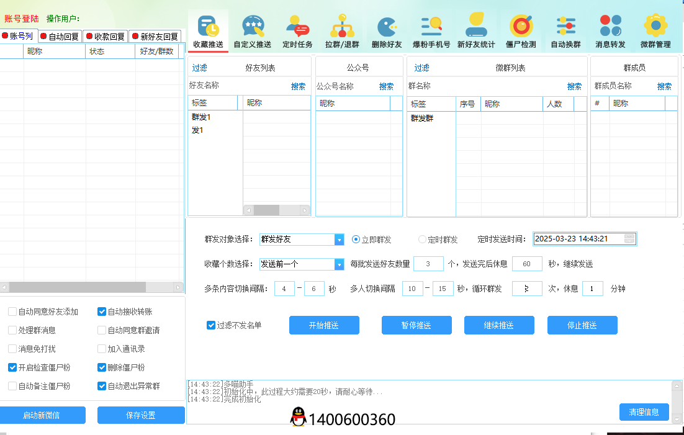Screen dimensions: 684x435
Task: Enable 处理群消息 checkbox
Action: click(x=12, y=330)
